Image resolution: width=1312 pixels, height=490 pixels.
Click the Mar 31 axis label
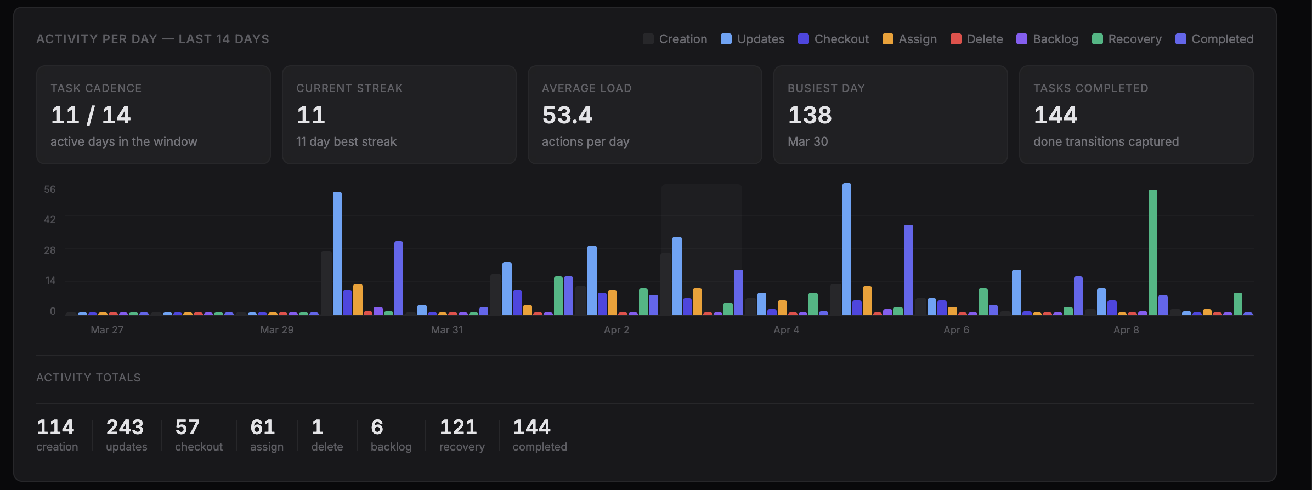click(x=447, y=329)
